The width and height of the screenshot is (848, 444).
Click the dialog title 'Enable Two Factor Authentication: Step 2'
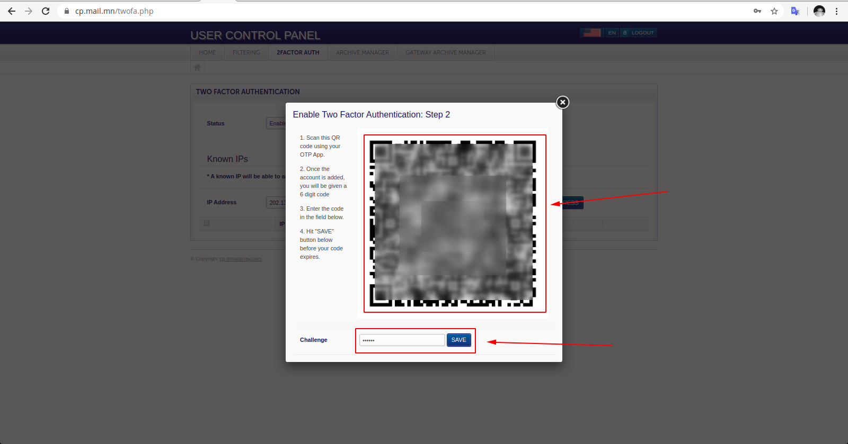click(372, 114)
